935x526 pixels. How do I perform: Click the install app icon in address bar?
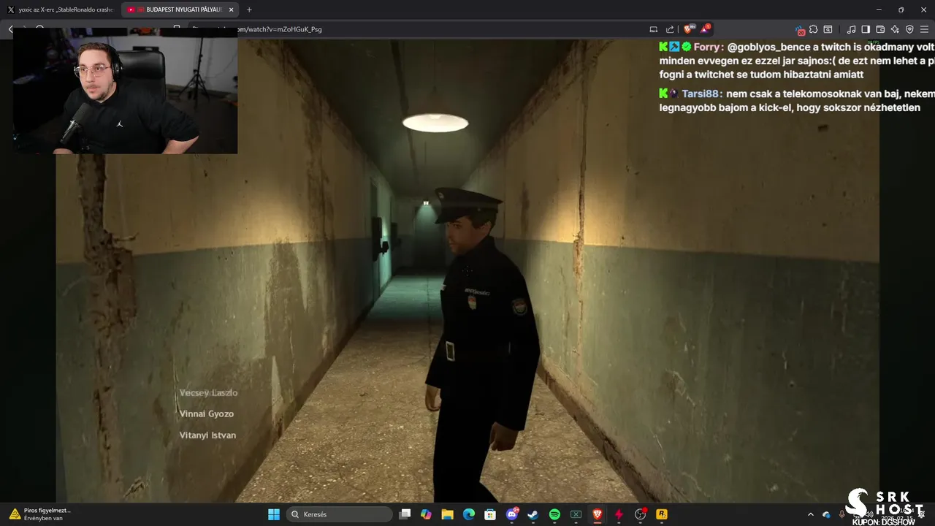tap(654, 29)
